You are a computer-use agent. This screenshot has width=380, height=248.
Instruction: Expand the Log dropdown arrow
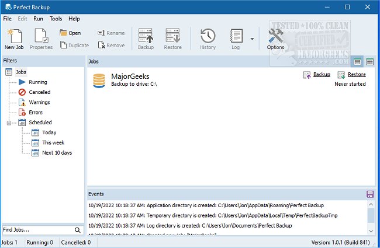tap(253, 39)
